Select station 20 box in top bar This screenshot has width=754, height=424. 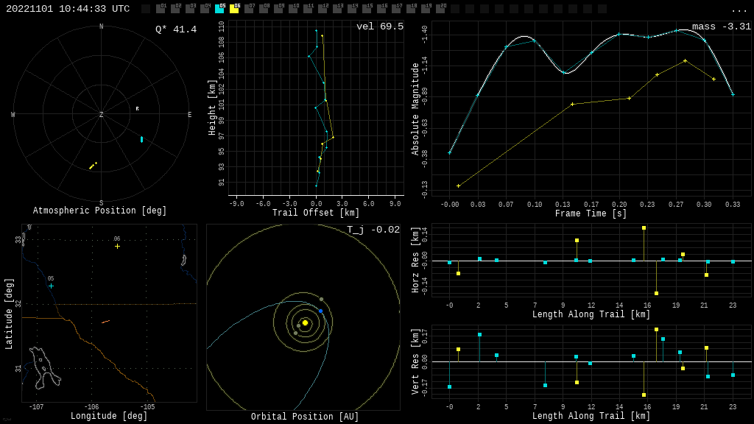[440, 9]
